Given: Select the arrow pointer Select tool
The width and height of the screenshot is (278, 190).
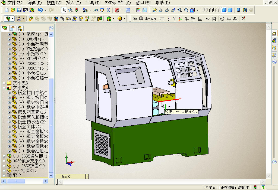Looking at the screenshot, I should tap(64, 10).
